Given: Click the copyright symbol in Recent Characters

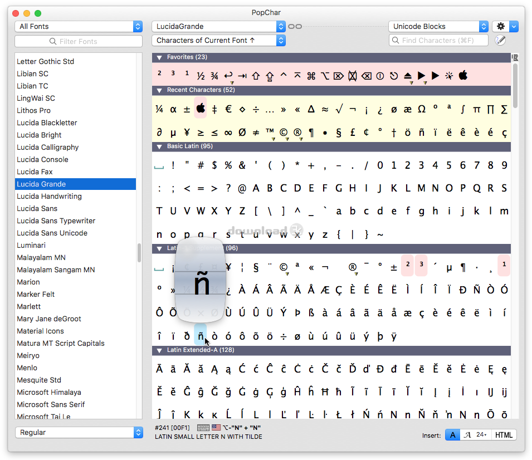Looking at the screenshot, I should (x=284, y=133).
